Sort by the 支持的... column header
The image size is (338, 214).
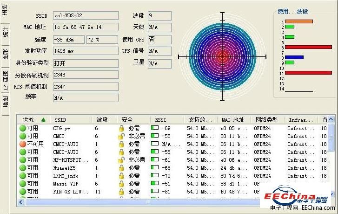(x=200, y=119)
